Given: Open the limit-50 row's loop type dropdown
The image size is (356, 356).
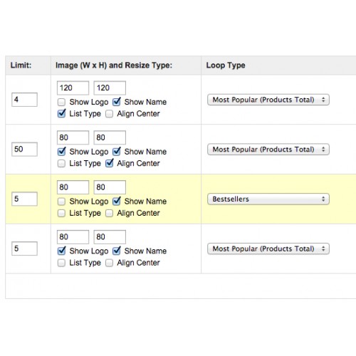Looking at the screenshot, I should [x=268, y=150].
